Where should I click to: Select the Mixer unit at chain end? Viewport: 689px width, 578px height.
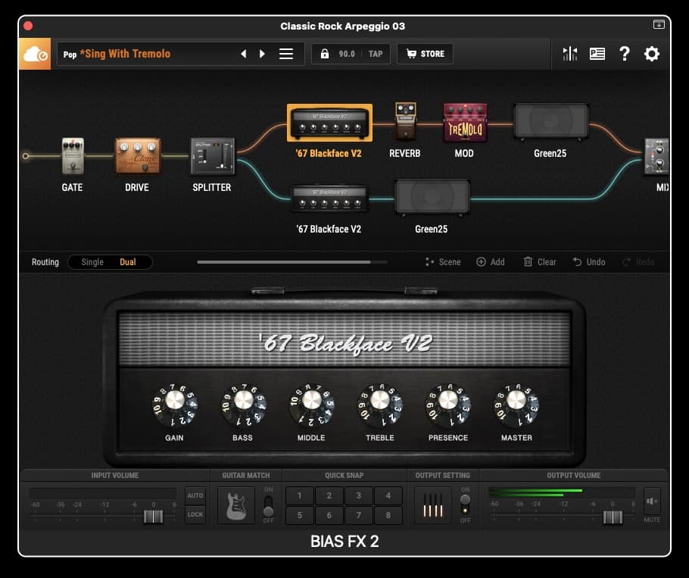[657, 157]
